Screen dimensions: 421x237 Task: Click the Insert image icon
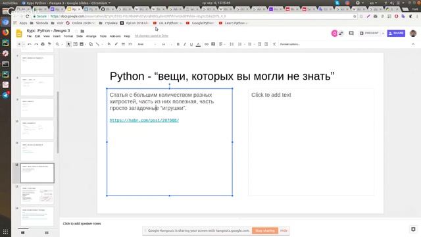coord(82,44)
